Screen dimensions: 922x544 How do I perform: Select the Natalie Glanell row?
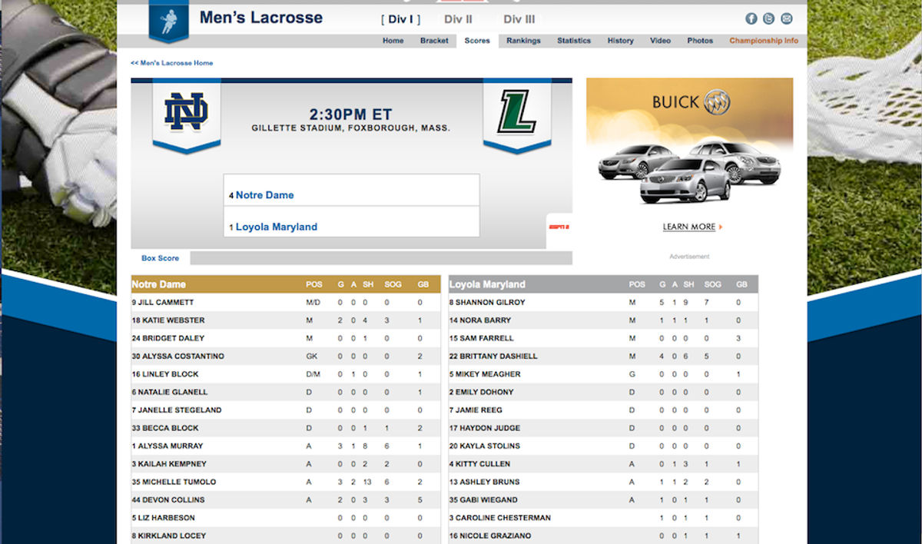pos(286,392)
